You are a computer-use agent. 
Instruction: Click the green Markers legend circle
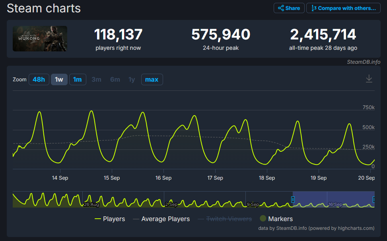click(x=263, y=219)
